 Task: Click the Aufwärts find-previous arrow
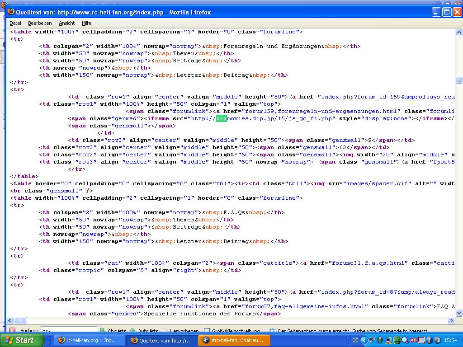coord(133,331)
